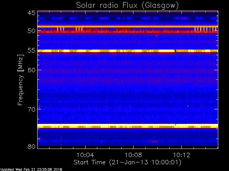Click the 45 frequency tick label

[x=31, y=13]
